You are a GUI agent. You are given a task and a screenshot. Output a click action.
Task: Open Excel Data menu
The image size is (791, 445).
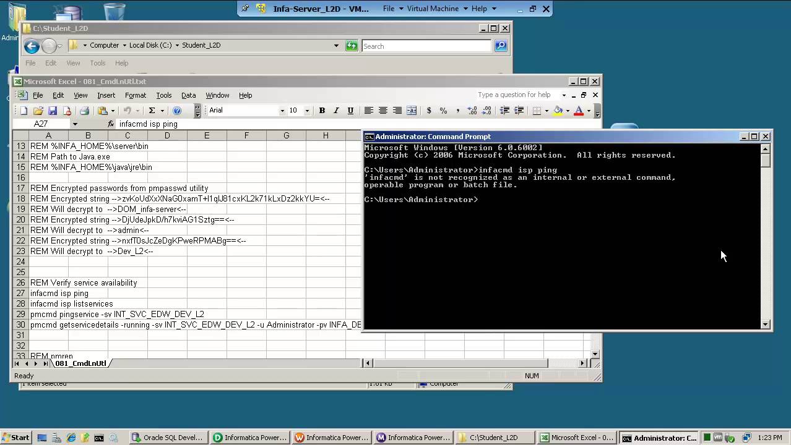pos(189,95)
